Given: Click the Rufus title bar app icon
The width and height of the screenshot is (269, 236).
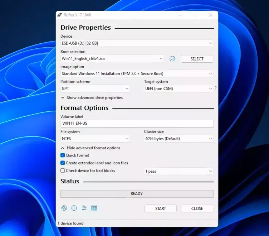Looking at the screenshot, I should click(59, 15).
